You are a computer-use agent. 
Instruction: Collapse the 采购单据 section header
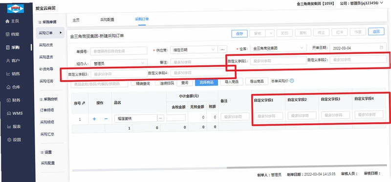point(47,22)
